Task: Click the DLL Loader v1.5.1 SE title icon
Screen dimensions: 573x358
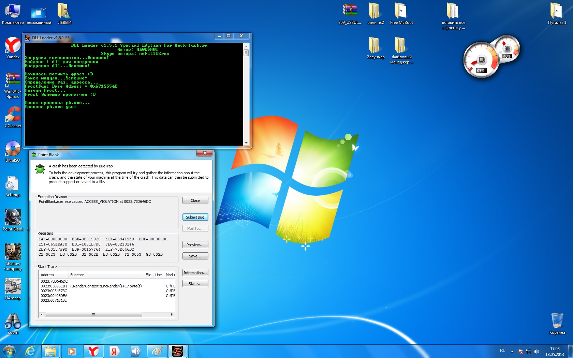Action: click(28, 38)
